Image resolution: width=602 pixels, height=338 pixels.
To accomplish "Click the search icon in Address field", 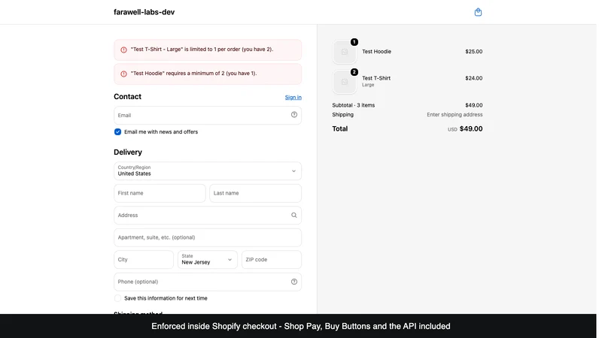I will [294, 216].
